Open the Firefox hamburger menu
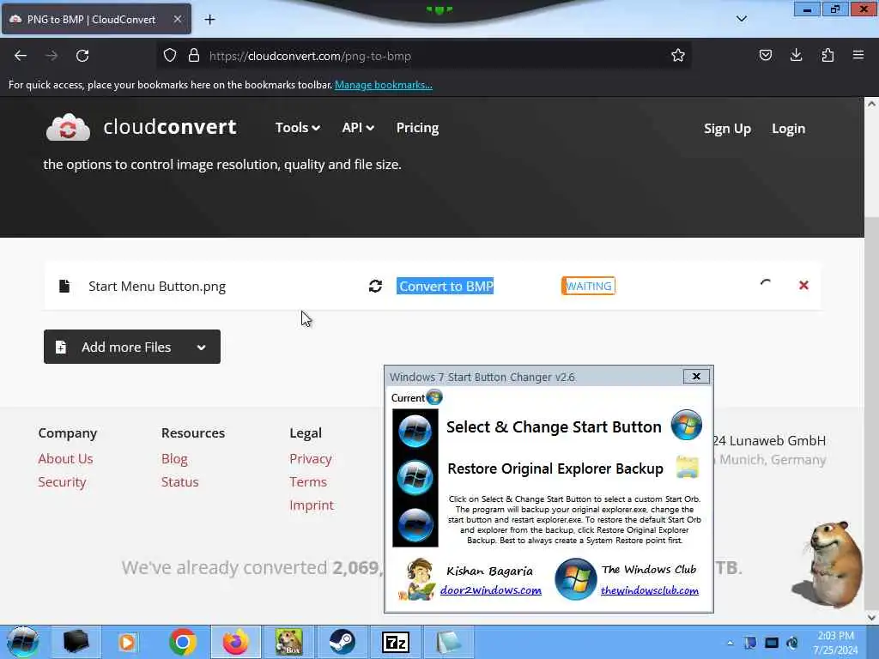Screen dimensions: 879x659 click(858, 55)
